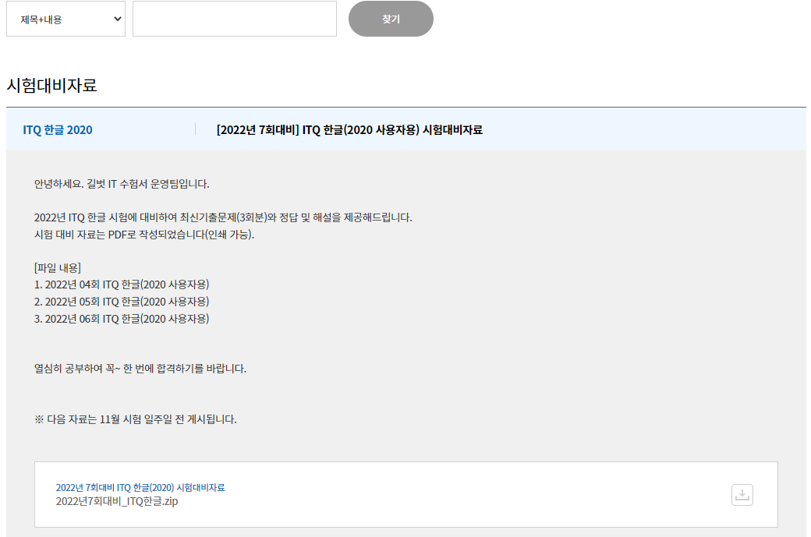The height and width of the screenshot is (537, 811).
Task: Click the 2022년7회대비_ITQ한글.zip file name
Action: tap(117, 501)
